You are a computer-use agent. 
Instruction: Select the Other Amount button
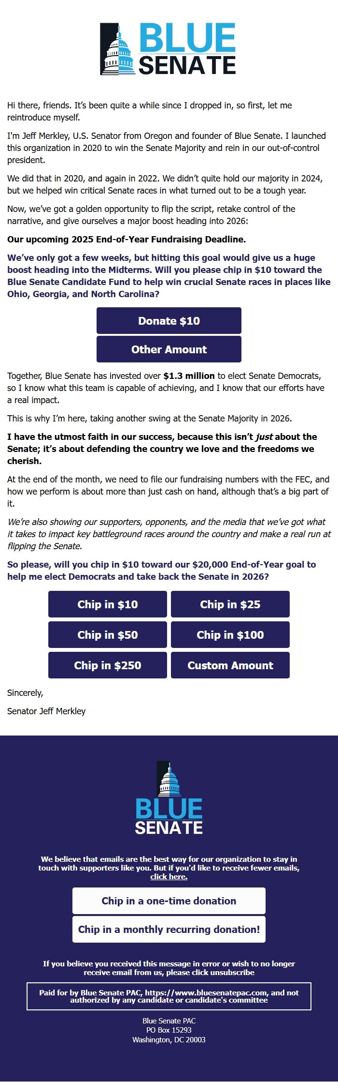(169, 349)
